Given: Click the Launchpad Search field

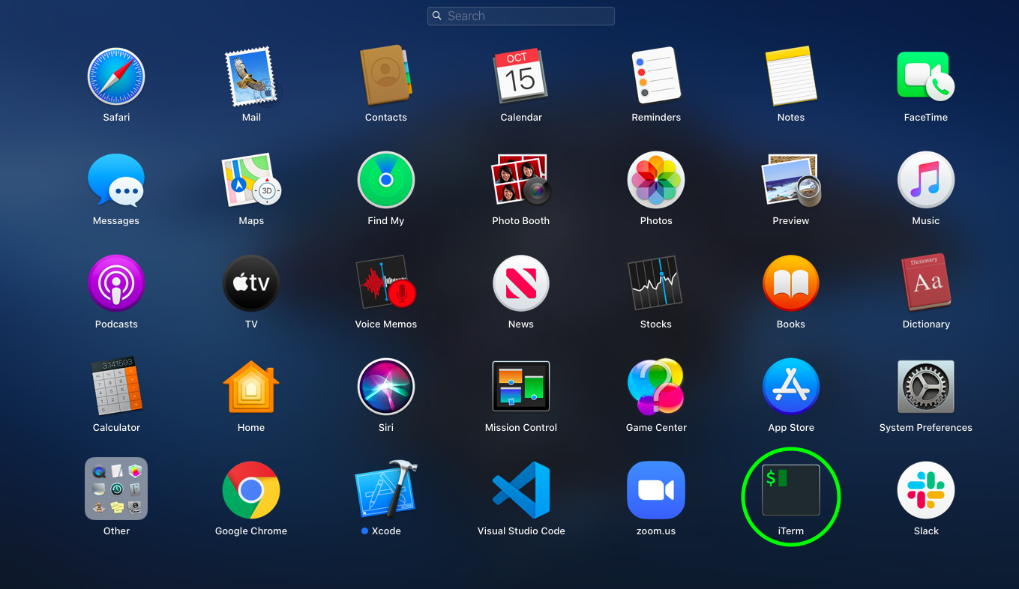Looking at the screenshot, I should point(521,16).
